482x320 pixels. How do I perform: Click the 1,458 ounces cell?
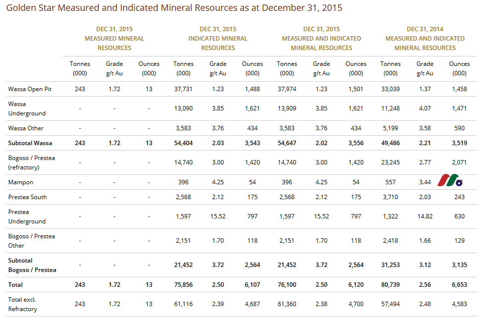[459, 89]
